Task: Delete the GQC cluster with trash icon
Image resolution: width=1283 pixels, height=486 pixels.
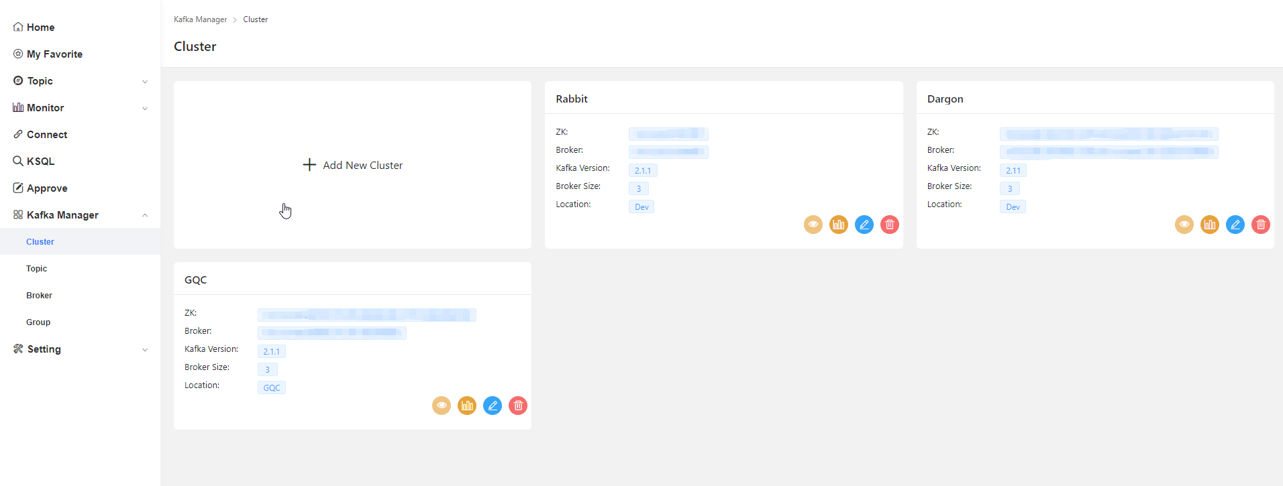Action: coord(518,406)
